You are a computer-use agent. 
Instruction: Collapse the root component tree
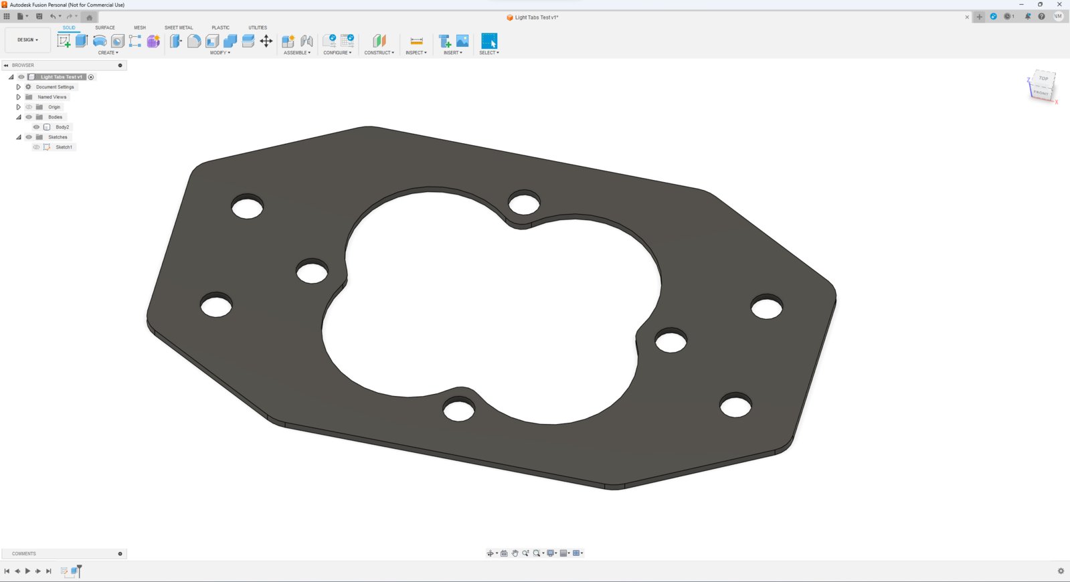(x=11, y=77)
